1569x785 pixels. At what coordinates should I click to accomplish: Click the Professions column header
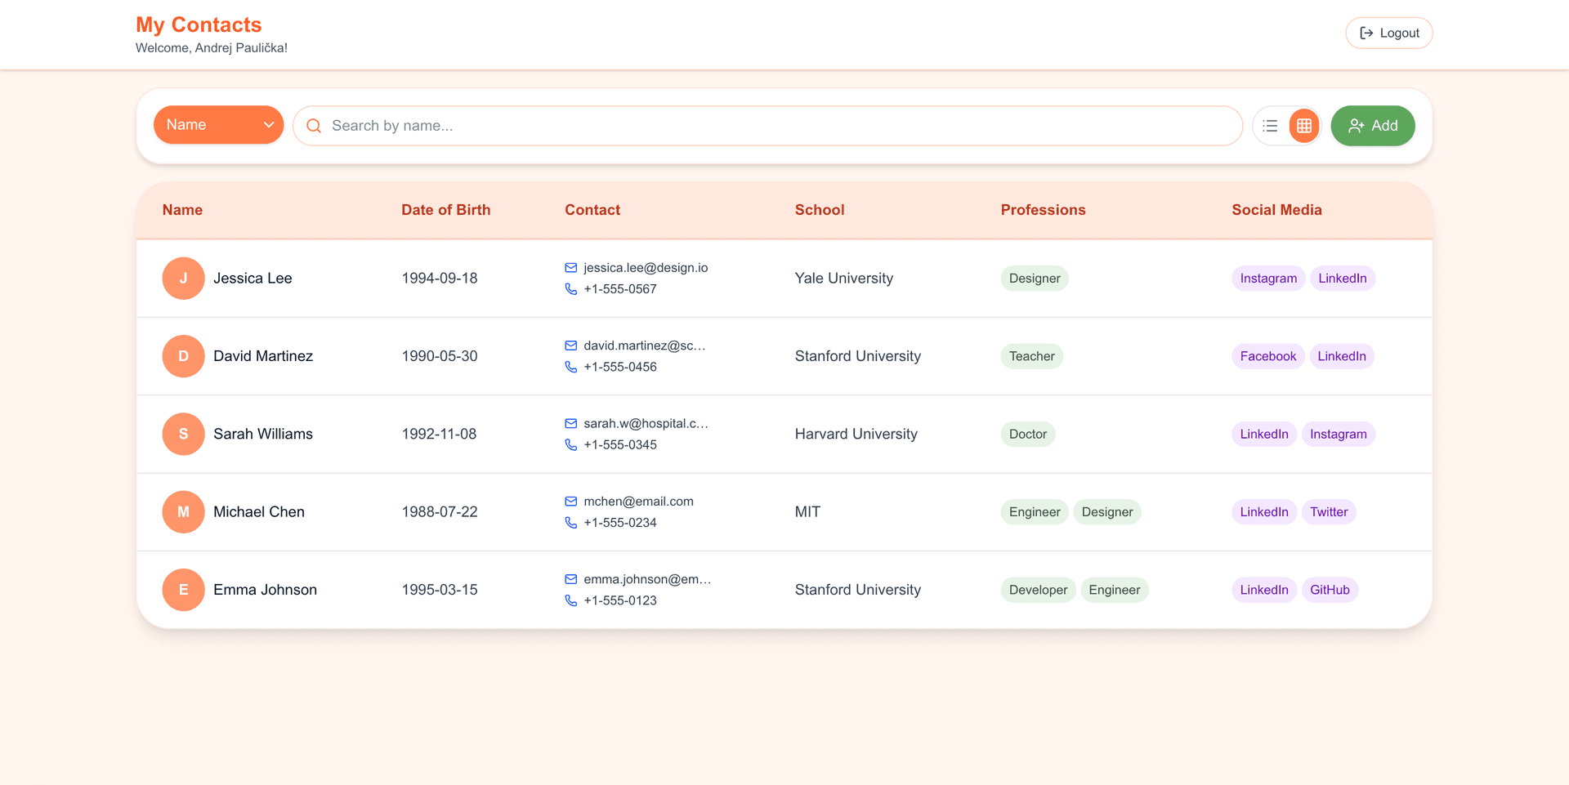[1043, 210]
